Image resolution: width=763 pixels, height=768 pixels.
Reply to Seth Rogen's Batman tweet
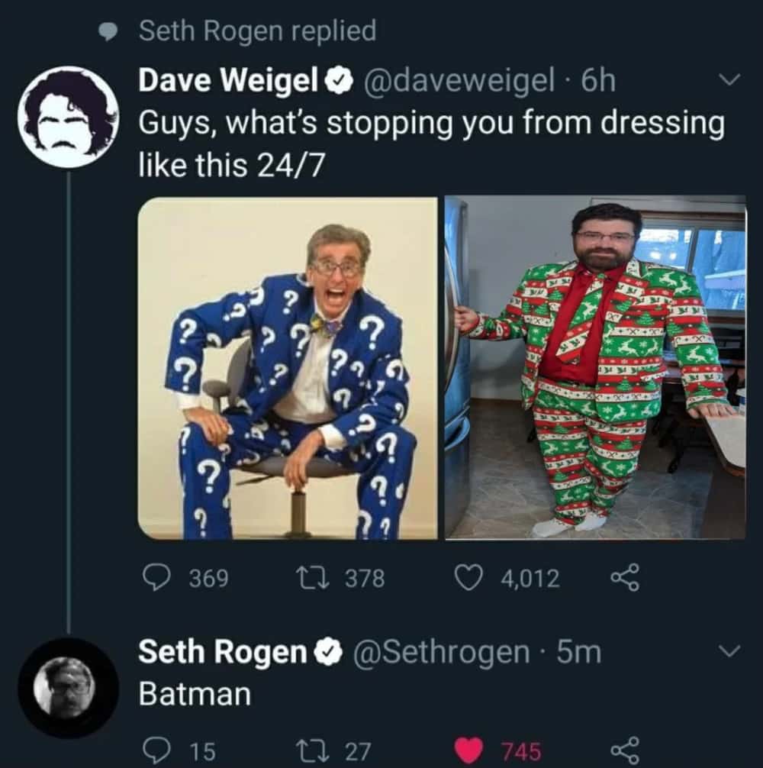click(157, 751)
